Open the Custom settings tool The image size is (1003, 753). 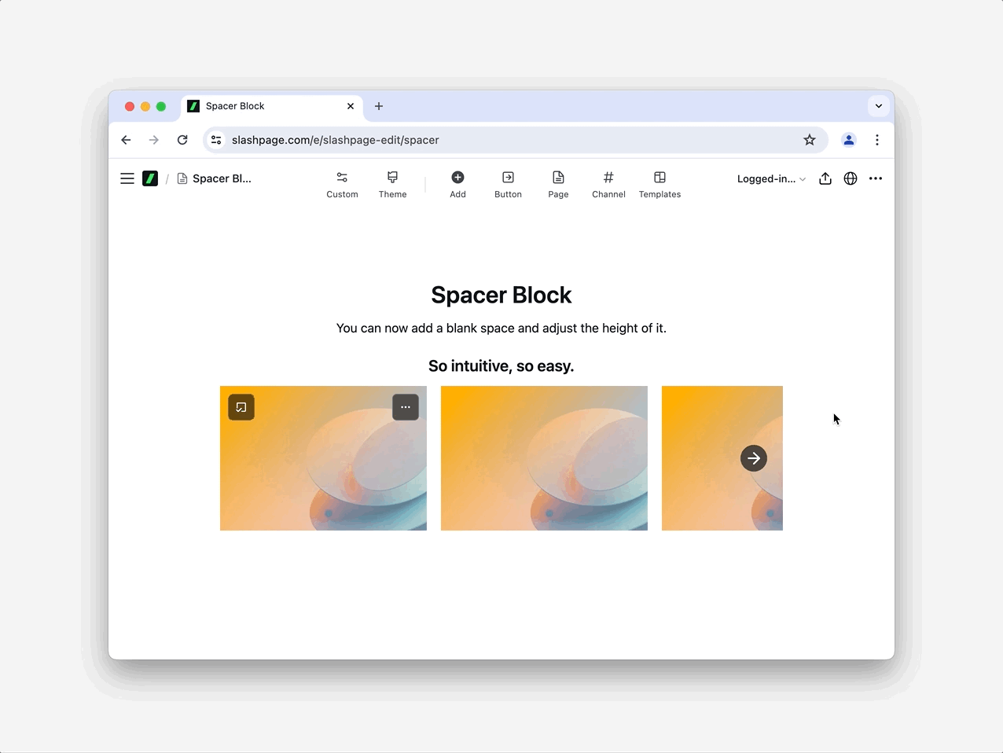[342, 185]
